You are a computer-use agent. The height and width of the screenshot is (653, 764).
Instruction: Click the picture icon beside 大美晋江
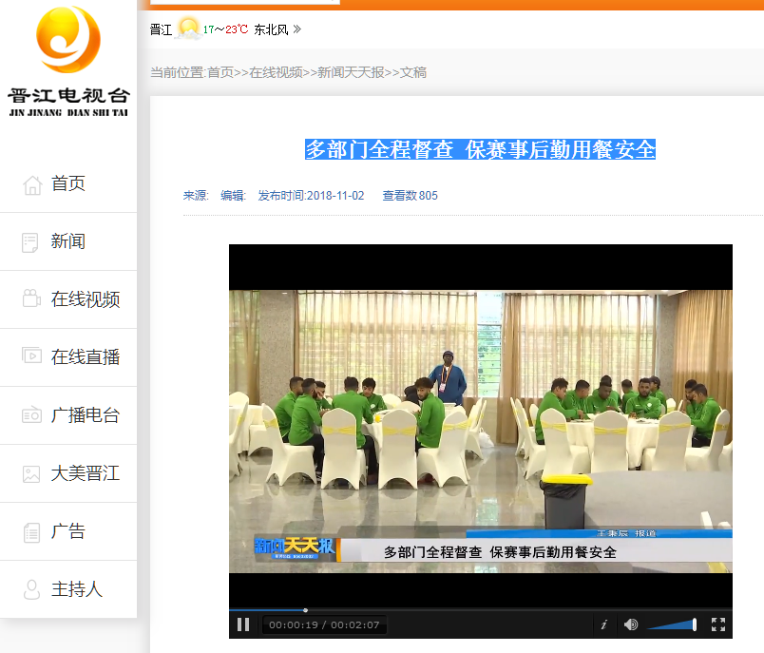[x=32, y=473]
